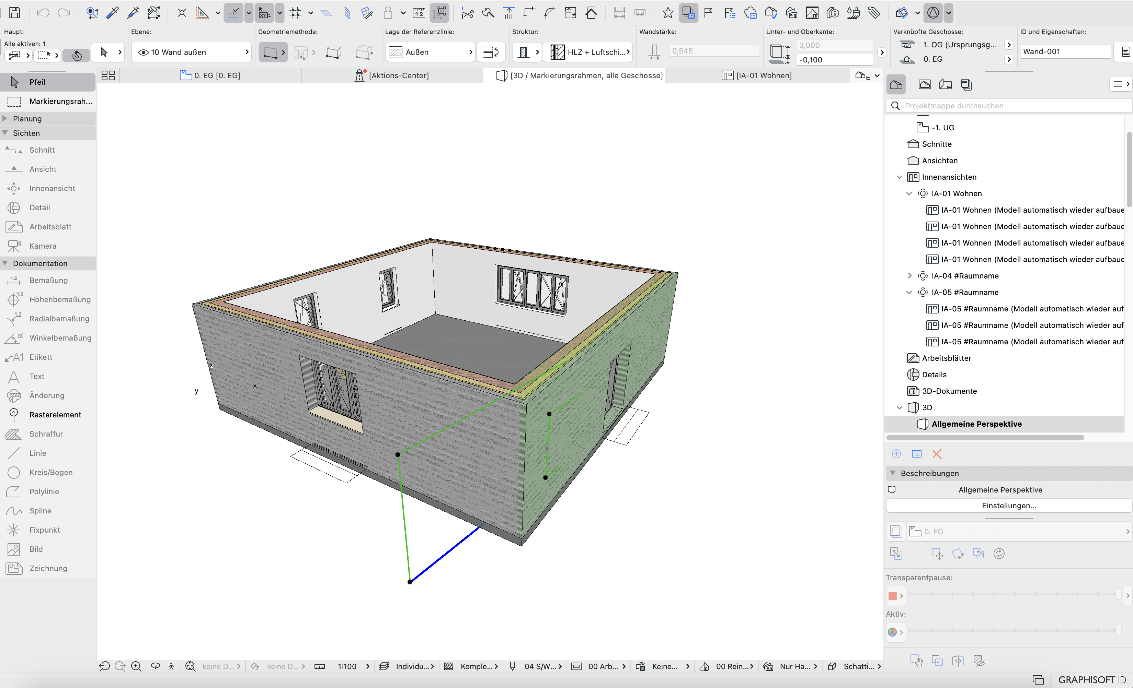Screen dimensions: 1133x688
Task: Select the Ansicht elevation tool
Action: point(48,169)
